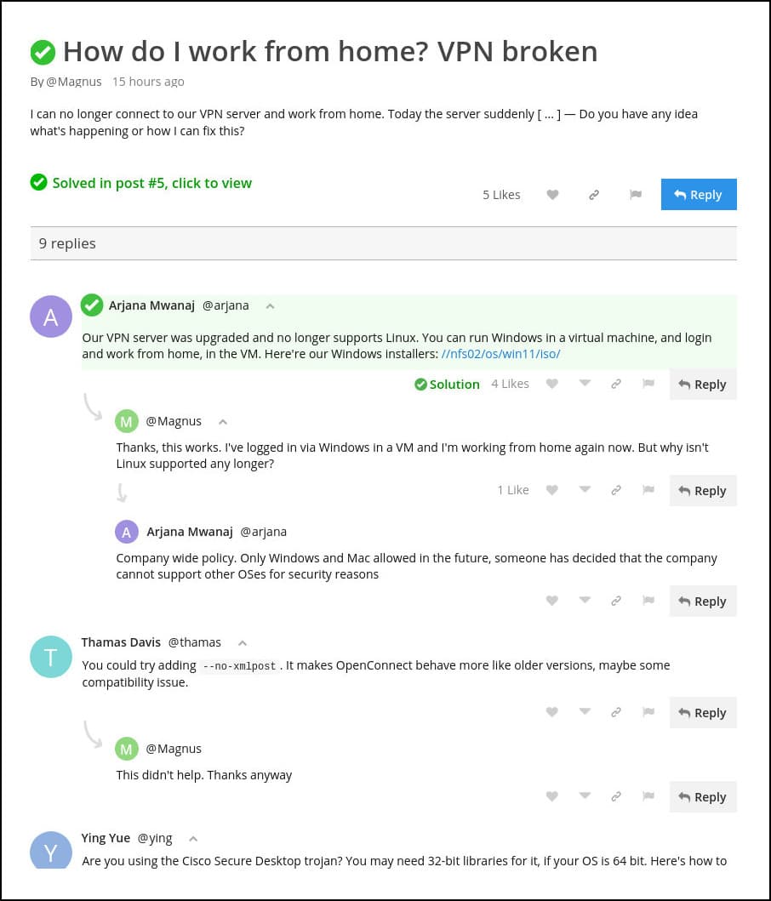The height and width of the screenshot is (901, 771).
Task: Click Thamas Davis's teal avatar
Action: coord(51,657)
